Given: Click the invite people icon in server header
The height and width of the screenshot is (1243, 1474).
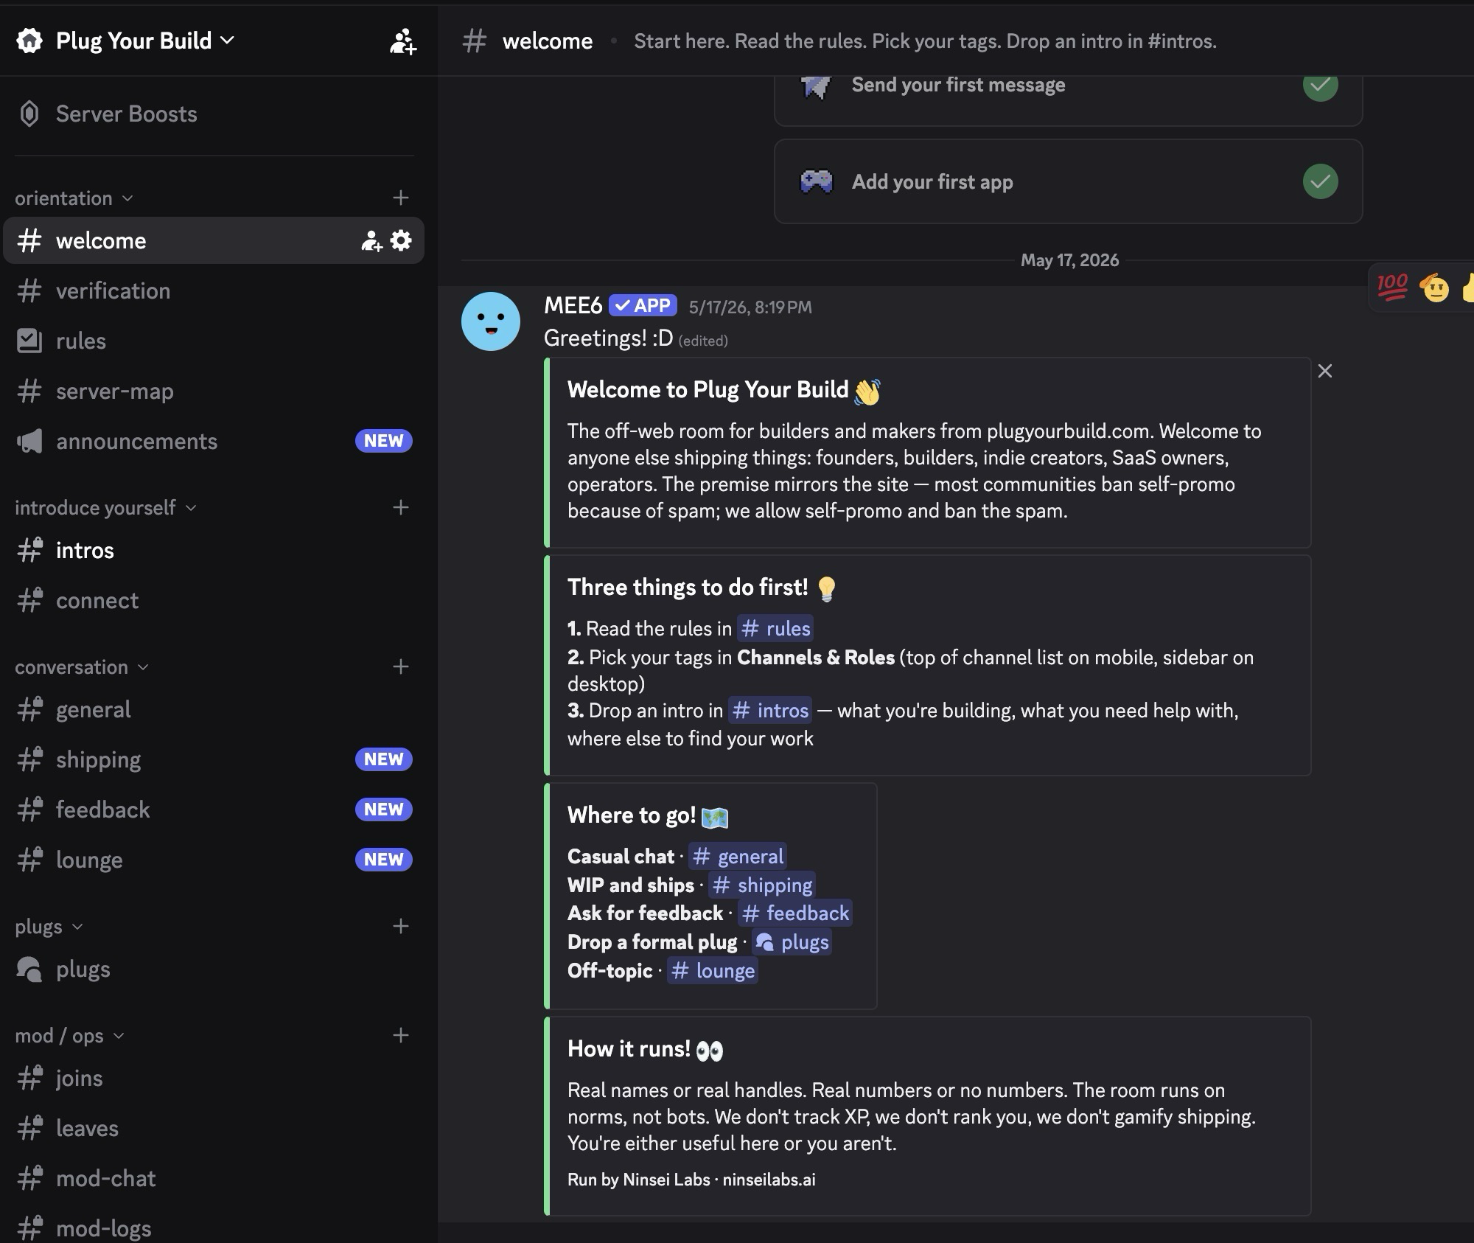Looking at the screenshot, I should pos(402,41).
